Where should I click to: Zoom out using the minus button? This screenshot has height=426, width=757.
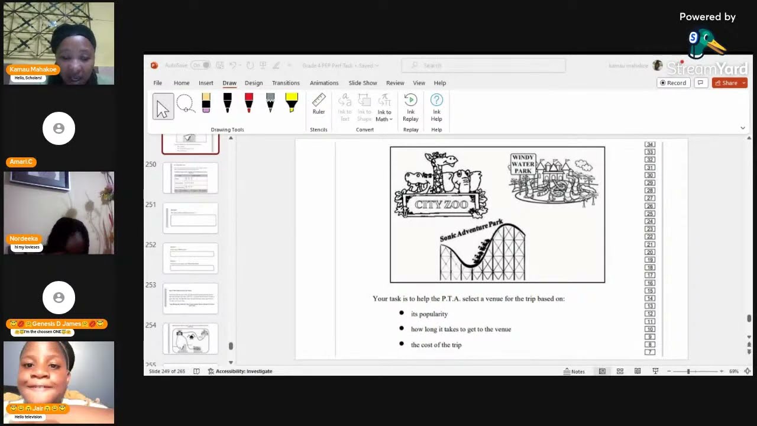coord(669,371)
